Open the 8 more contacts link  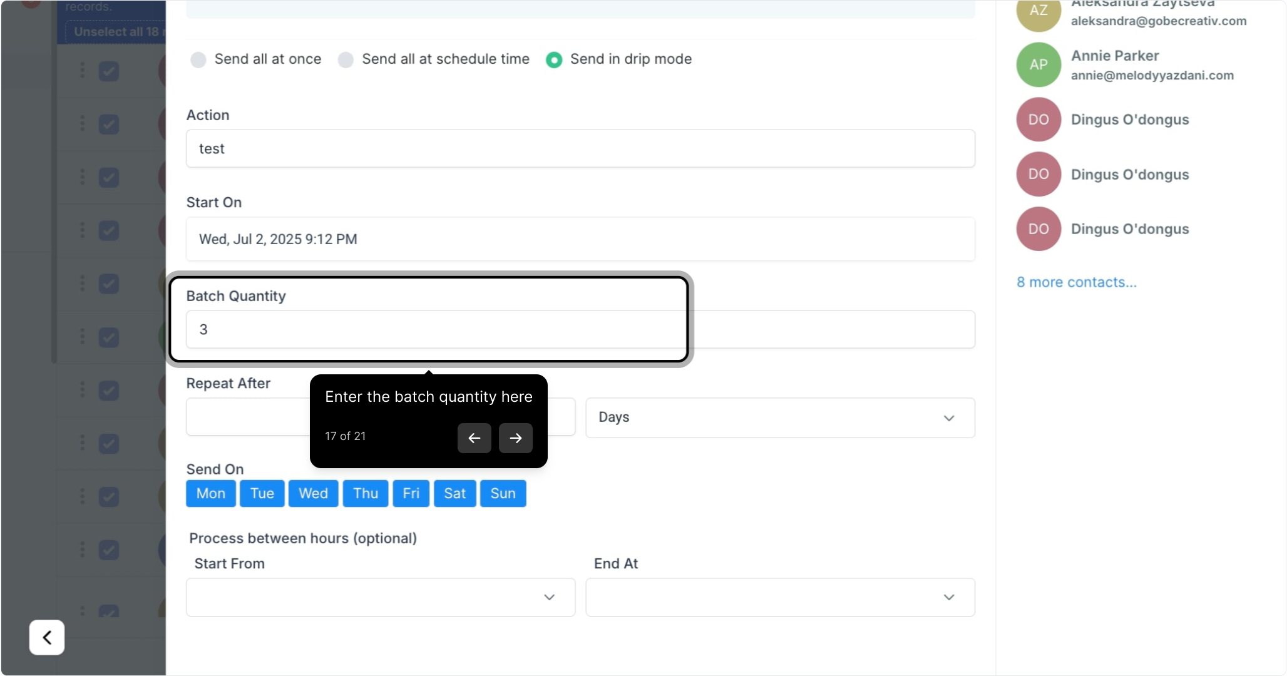tap(1076, 282)
